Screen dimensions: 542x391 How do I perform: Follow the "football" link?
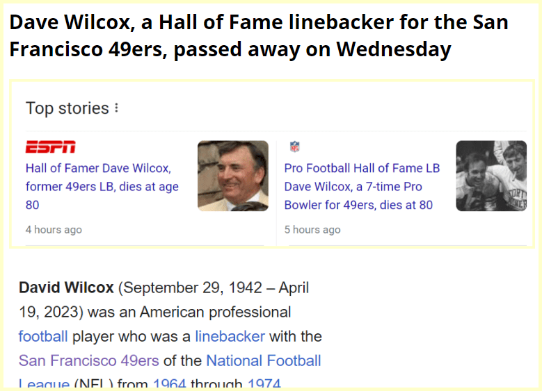(x=43, y=336)
